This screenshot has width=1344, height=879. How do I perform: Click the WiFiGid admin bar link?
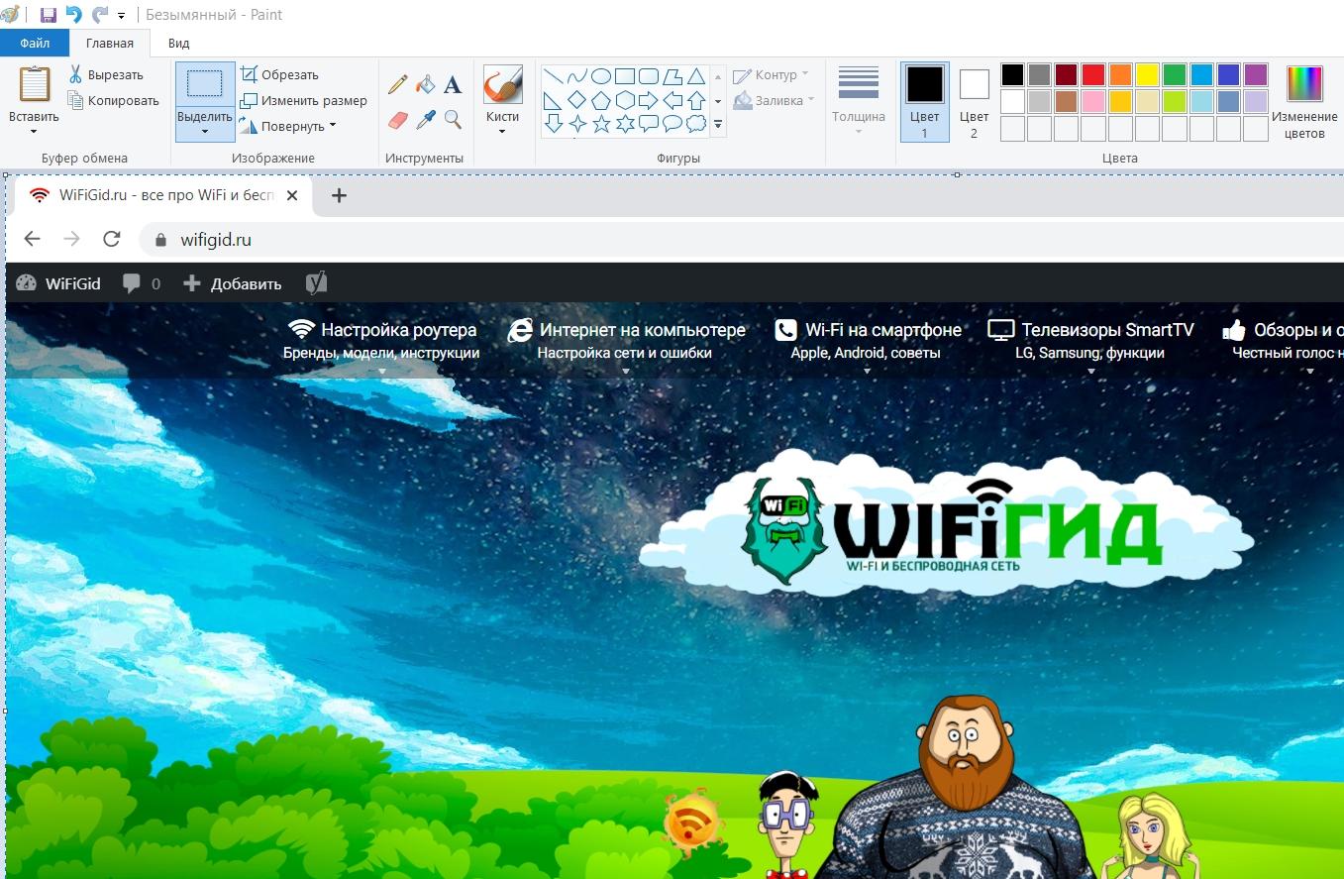58,283
